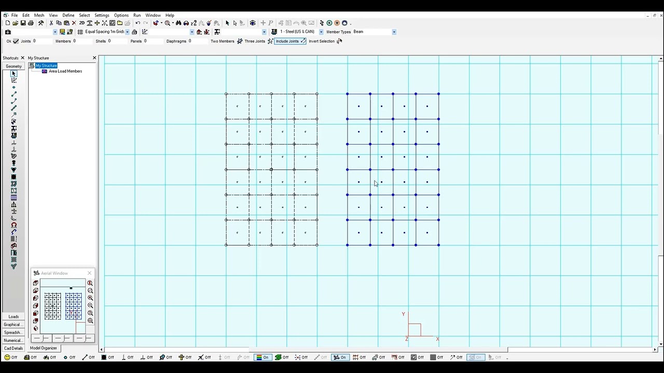Viewport: 664px width, 373px height.
Task: Close the Aerial Window panel
Action: (89, 273)
